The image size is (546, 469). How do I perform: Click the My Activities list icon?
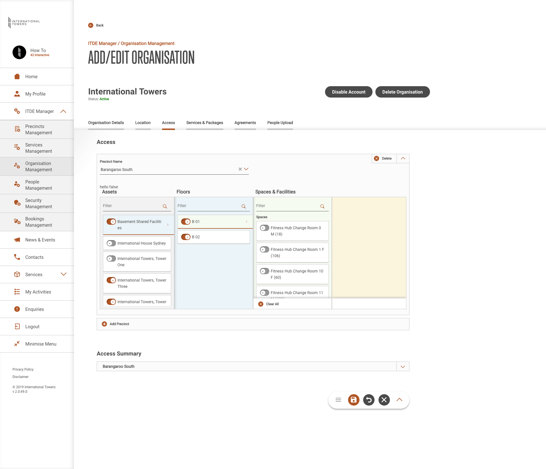17,292
